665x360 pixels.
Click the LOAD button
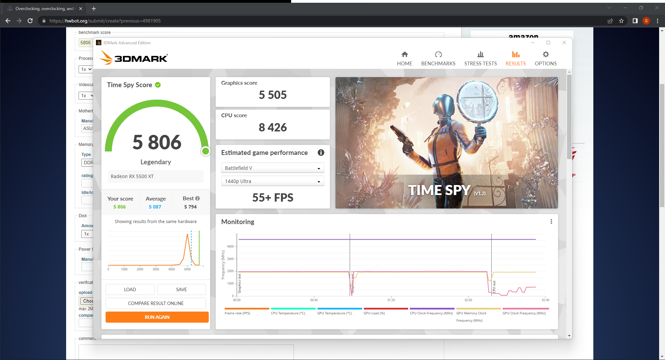coord(130,289)
